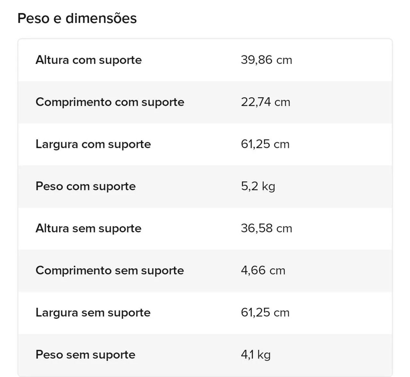Click the 'cm' unit beside 39,86
This screenshot has height=377, width=410.
(284, 60)
